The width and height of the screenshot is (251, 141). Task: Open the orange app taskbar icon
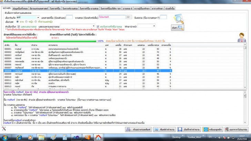[88, 137]
